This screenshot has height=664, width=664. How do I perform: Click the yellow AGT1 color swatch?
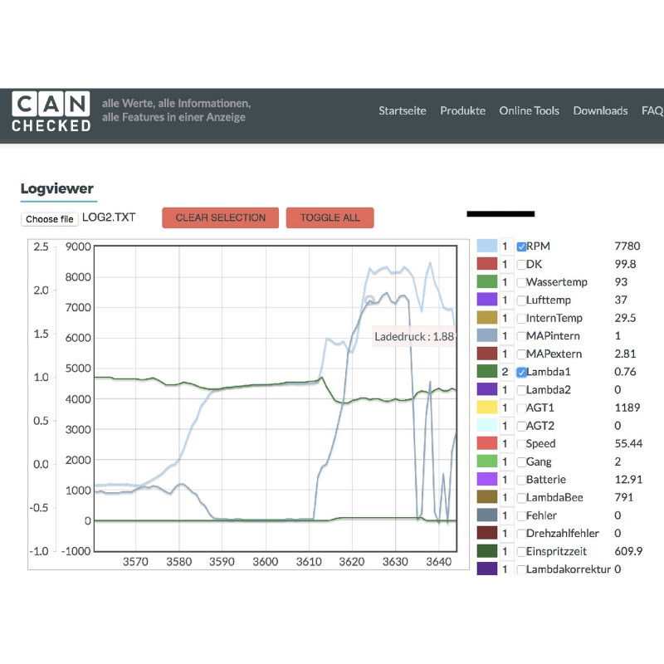(487, 408)
